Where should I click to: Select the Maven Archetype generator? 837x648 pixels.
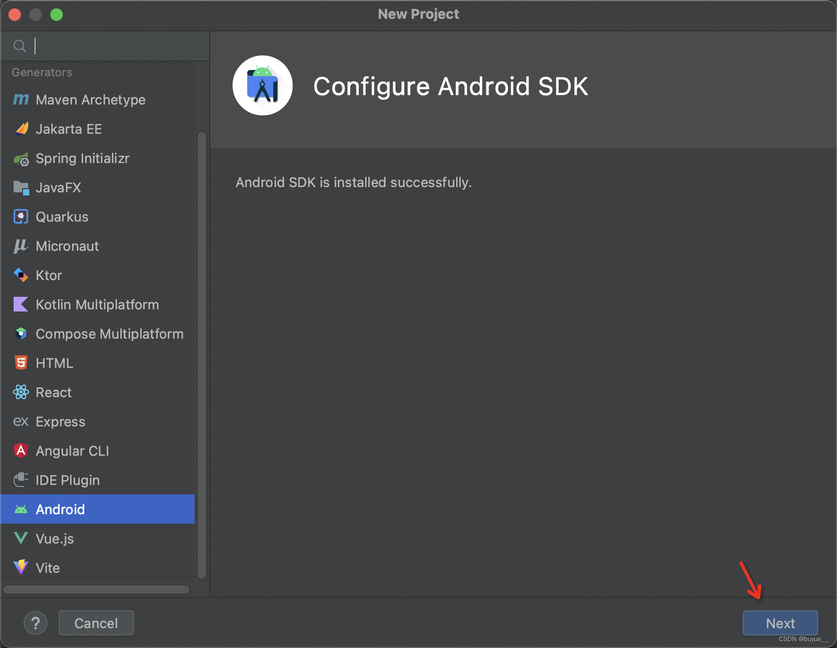(98, 99)
